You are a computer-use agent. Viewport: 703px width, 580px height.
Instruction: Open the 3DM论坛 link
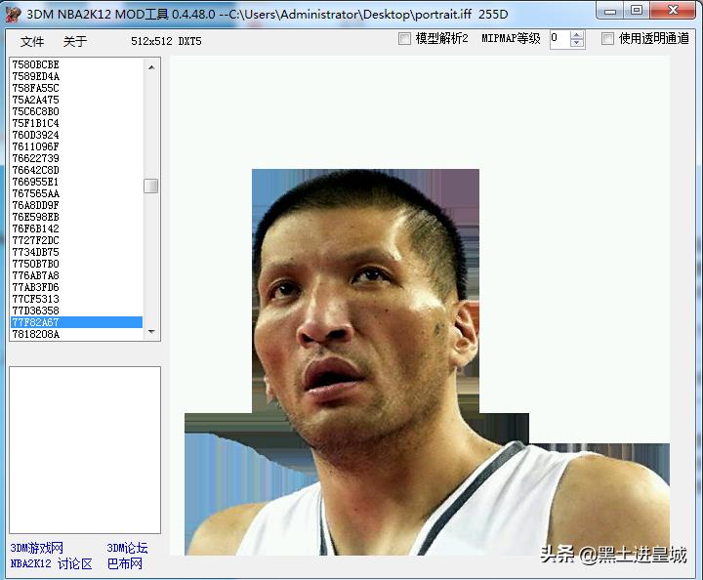point(127,548)
